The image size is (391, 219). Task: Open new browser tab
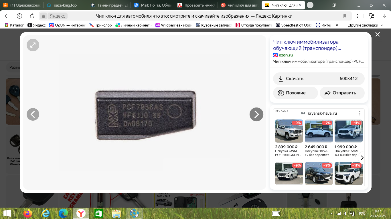310,5
